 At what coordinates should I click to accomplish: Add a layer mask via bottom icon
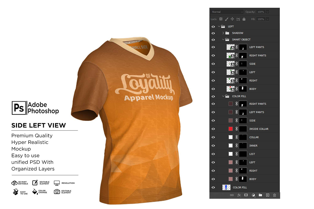pyautogui.click(x=246, y=195)
